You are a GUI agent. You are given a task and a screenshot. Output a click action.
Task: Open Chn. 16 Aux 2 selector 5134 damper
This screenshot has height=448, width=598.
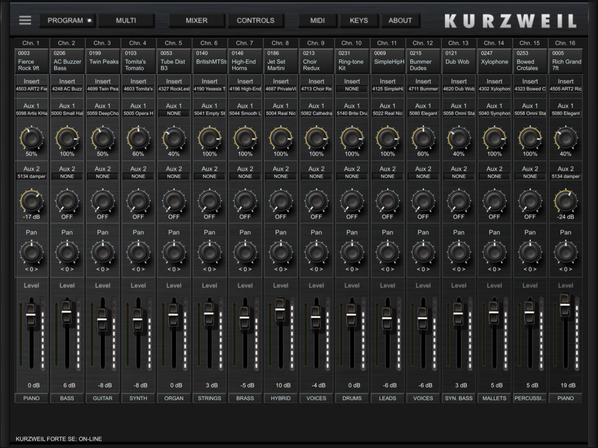[x=566, y=176]
